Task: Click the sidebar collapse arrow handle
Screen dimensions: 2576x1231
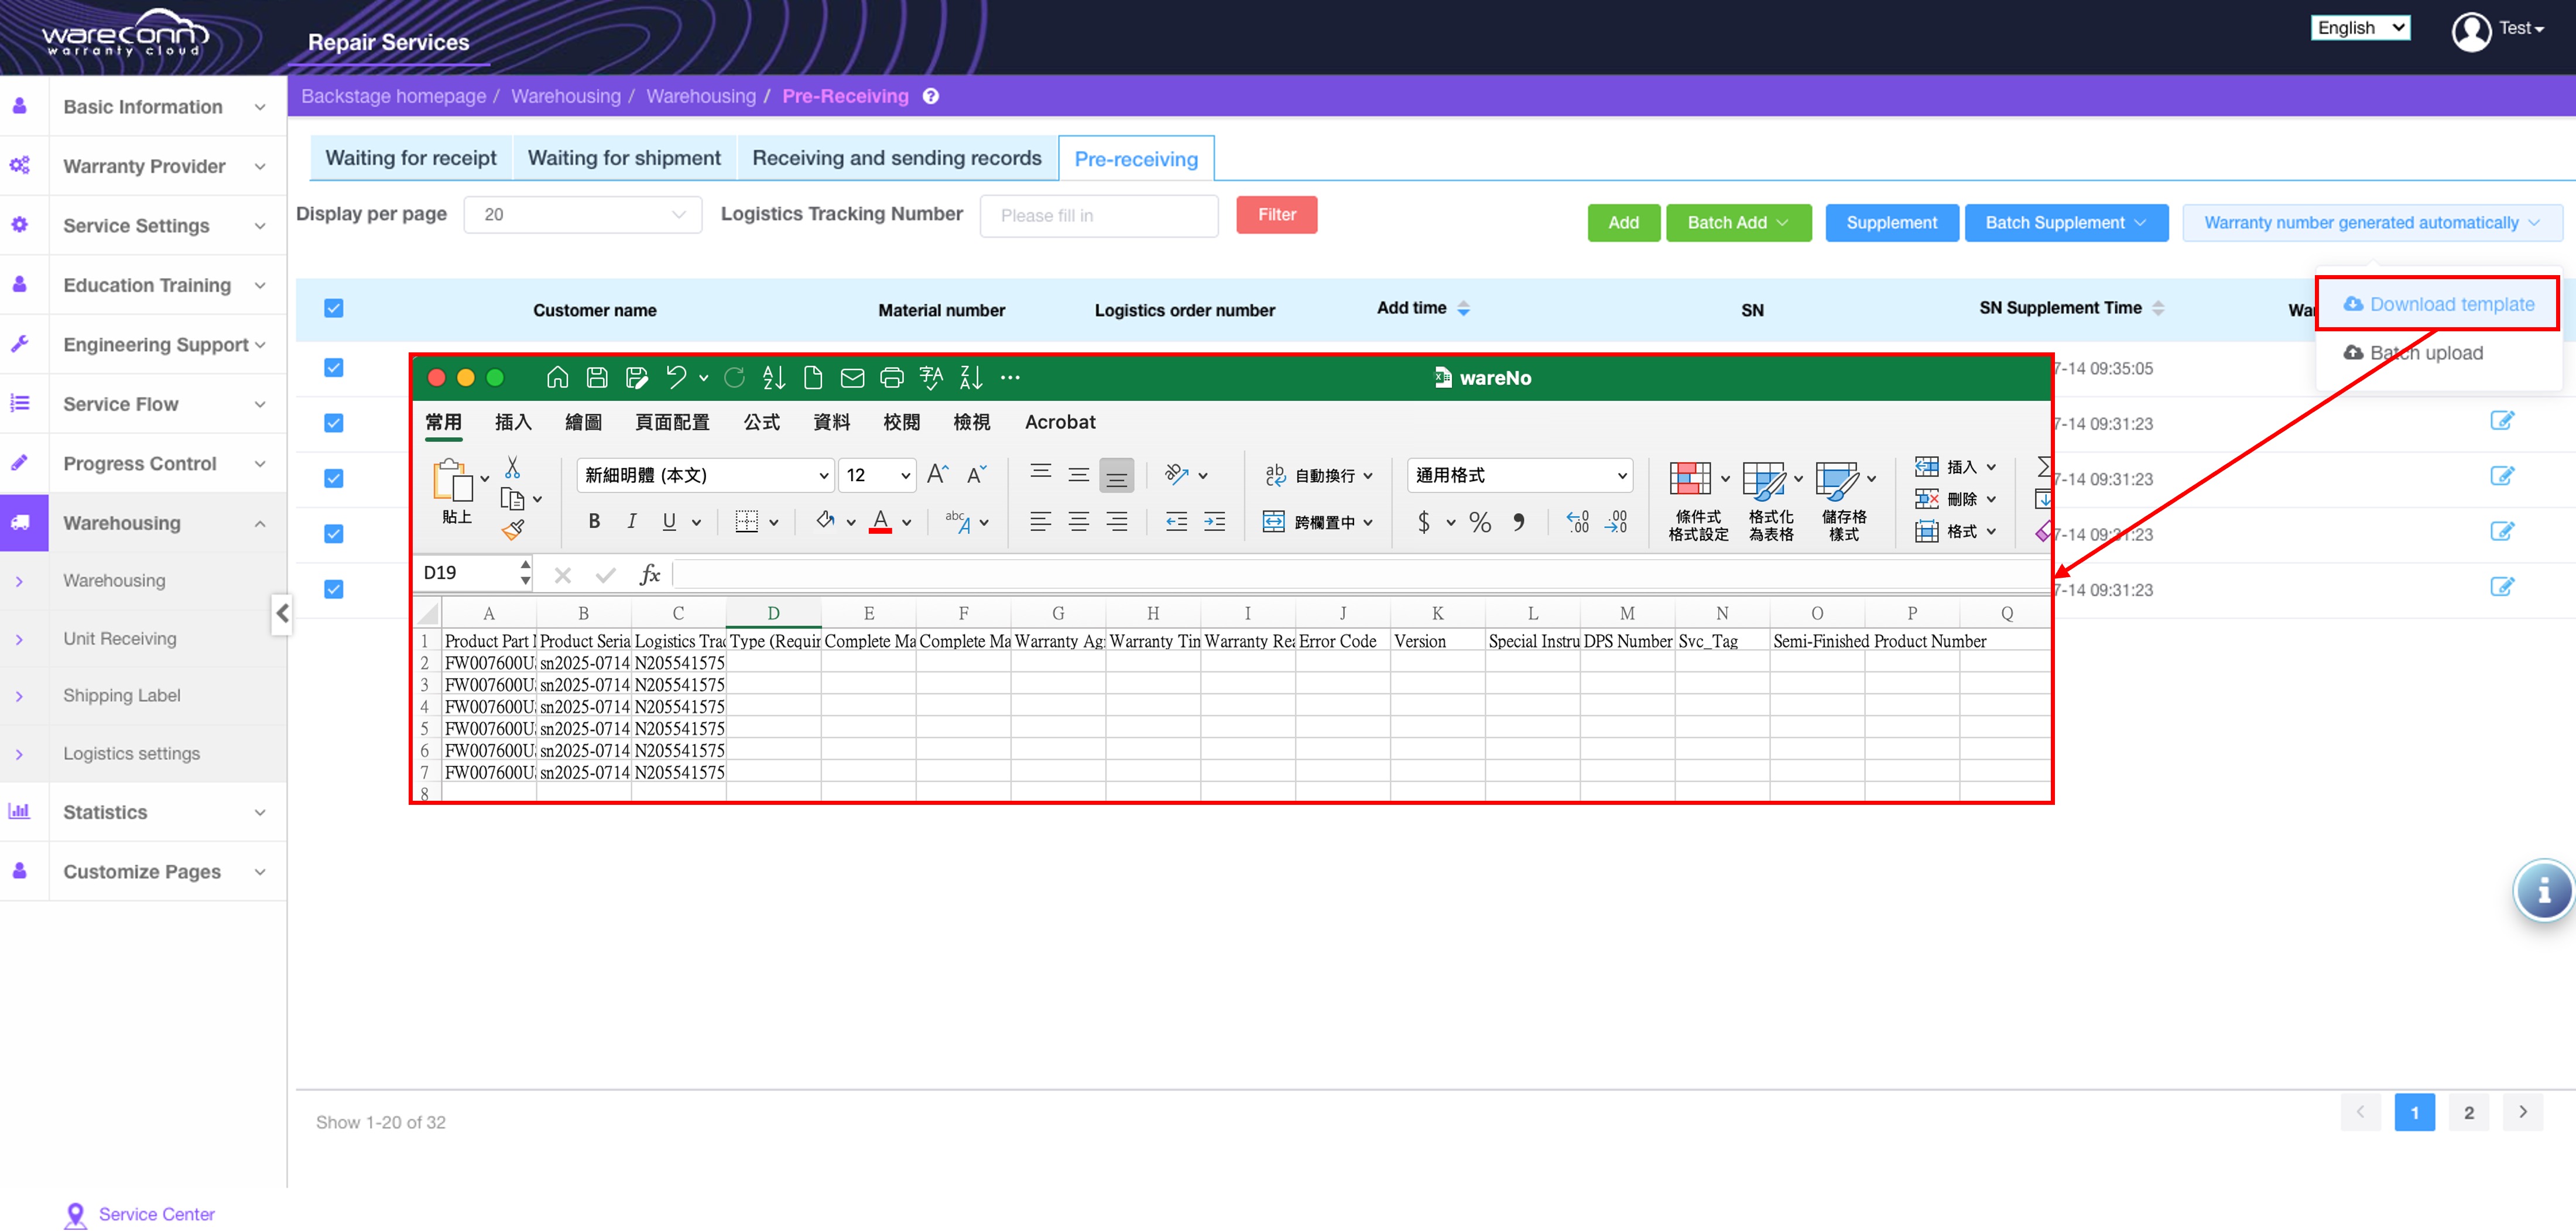Action: click(x=282, y=613)
